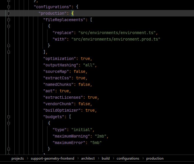The height and width of the screenshot is (164, 194).
Task: Fold the budgets object containing "type"
Action: (8, 123)
